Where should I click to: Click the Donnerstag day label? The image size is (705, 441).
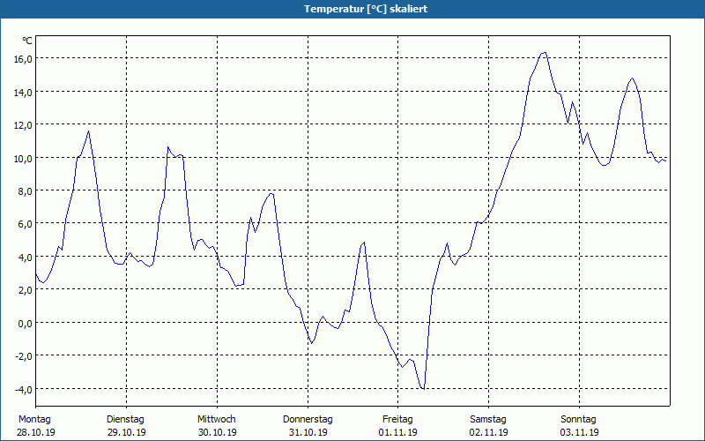(x=308, y=420)
